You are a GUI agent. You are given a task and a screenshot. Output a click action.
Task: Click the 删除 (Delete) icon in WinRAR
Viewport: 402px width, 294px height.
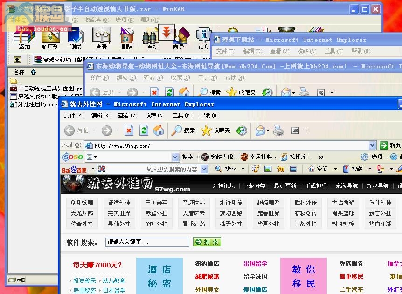(x=127, y=38)
